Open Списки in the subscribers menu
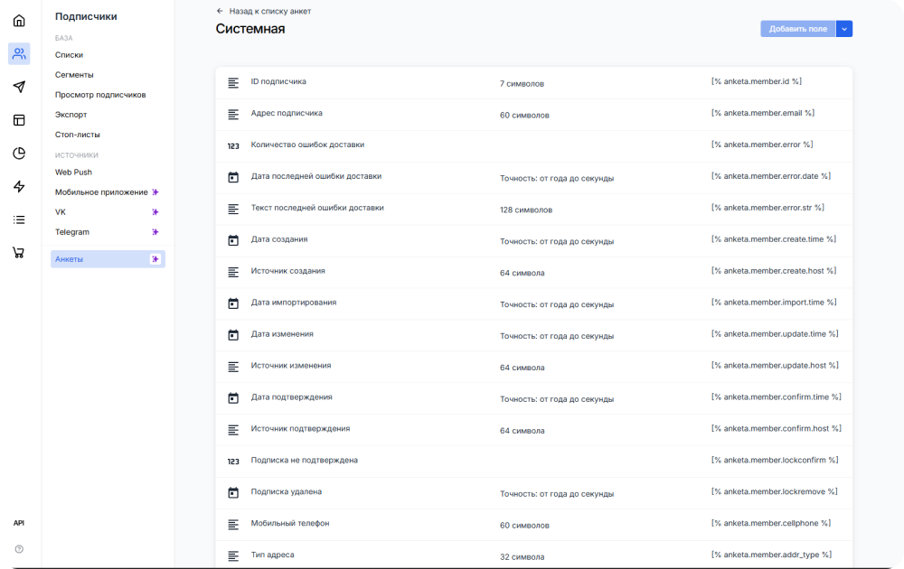Image resolution: width=904 pixels, height=569 pixels. point(69,55)
